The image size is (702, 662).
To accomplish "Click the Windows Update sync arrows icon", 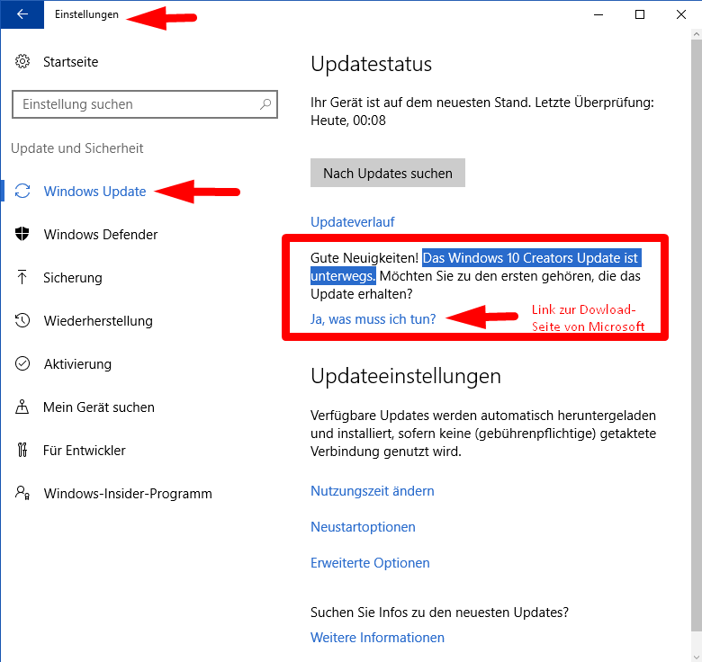I will [x=22, y=191].
